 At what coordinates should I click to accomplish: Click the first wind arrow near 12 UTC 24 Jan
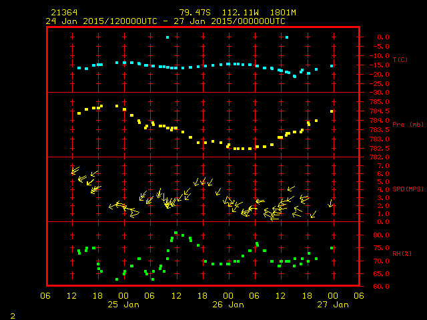tap(75, 171)
